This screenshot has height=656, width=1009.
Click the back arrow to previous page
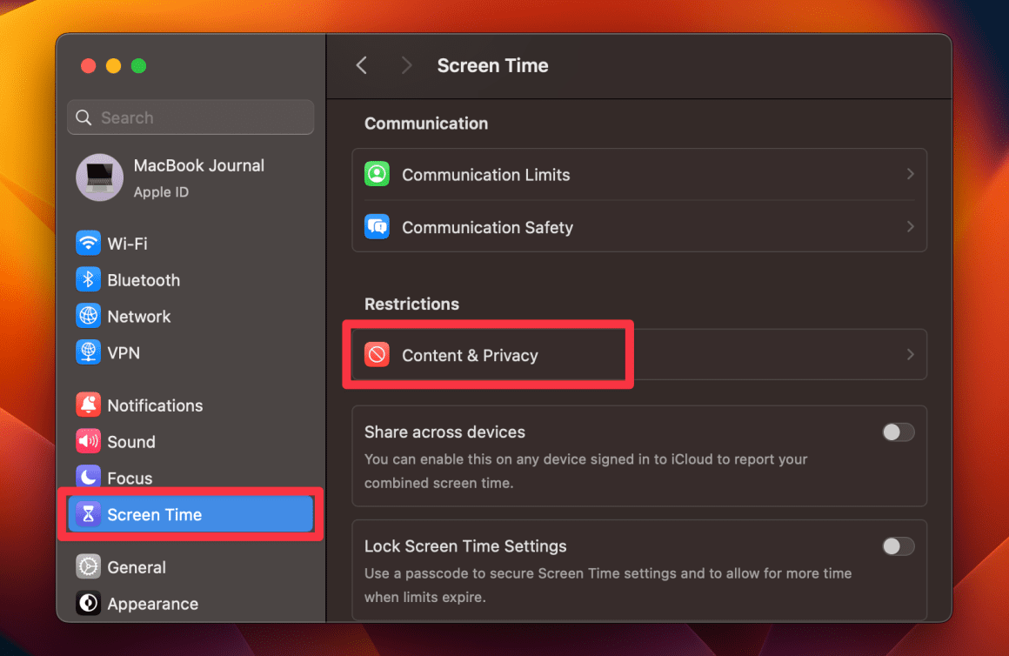click(361, 65)
